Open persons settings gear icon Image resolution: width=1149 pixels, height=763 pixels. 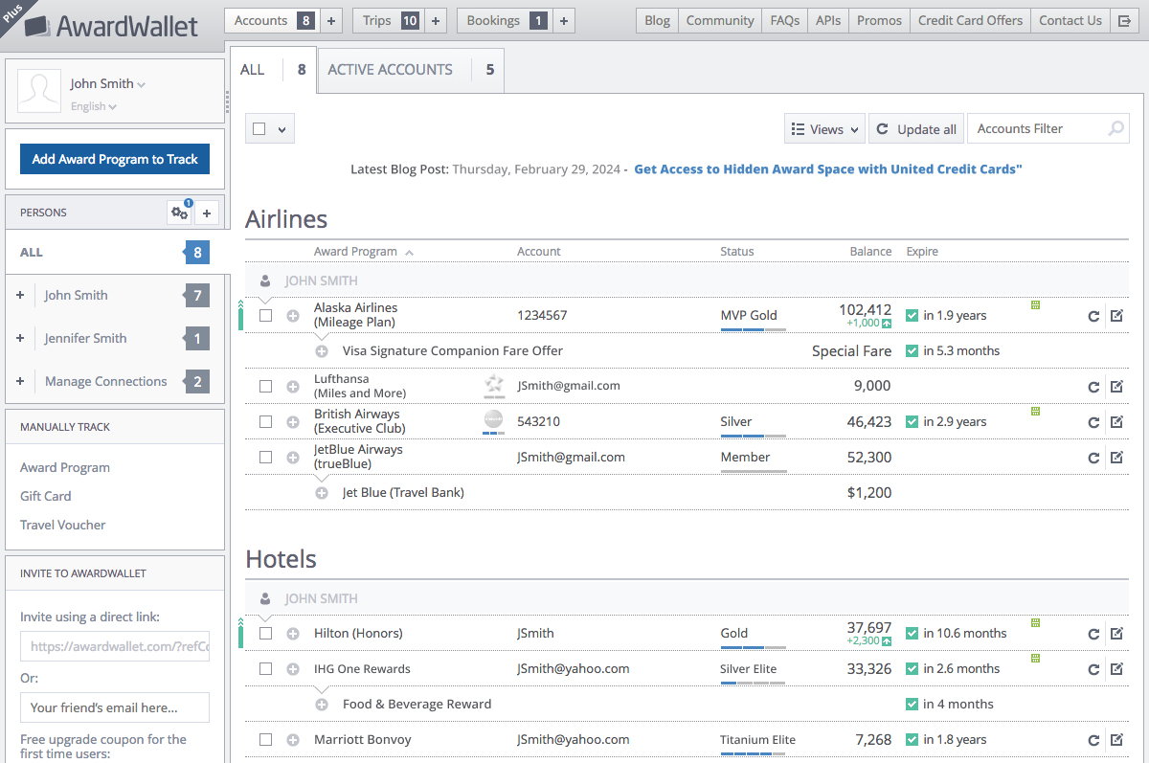click(x=179, y=213)
